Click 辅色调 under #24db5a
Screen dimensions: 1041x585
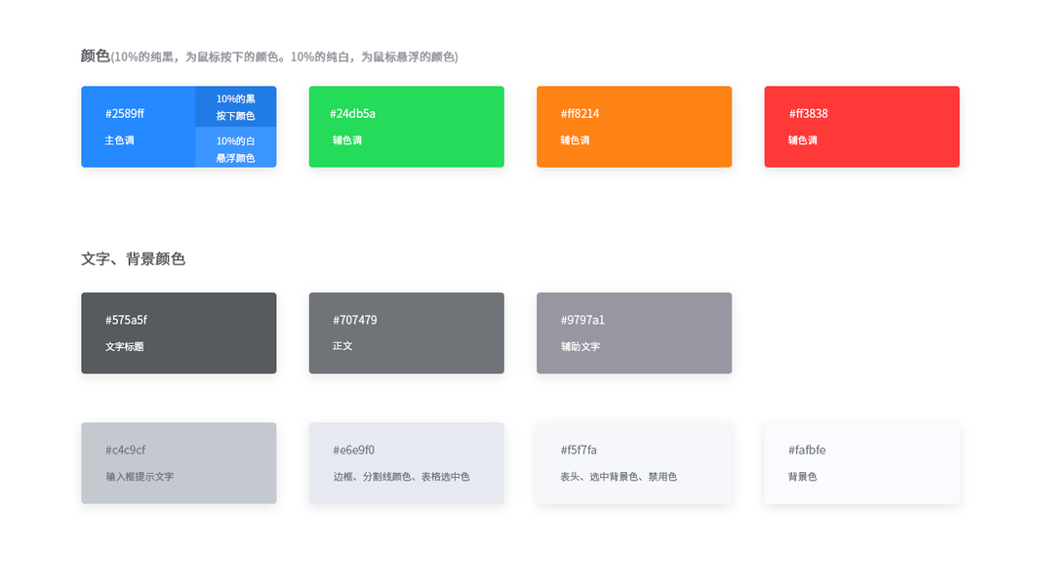pyautogui.click(x=347, y=140)
